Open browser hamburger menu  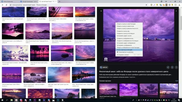pos(166,1)
